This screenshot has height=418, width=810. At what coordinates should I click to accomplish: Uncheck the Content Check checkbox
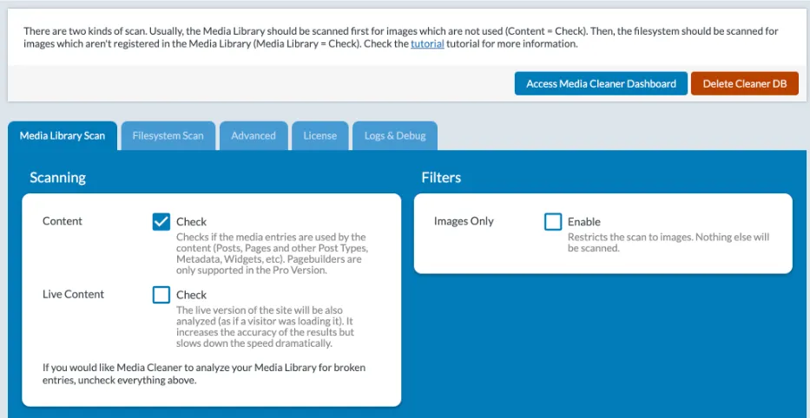point(161,221)
